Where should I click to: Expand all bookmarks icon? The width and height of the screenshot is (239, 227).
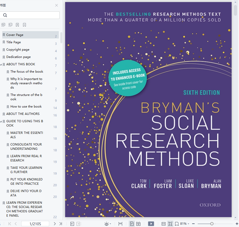(x=3, y=25)
